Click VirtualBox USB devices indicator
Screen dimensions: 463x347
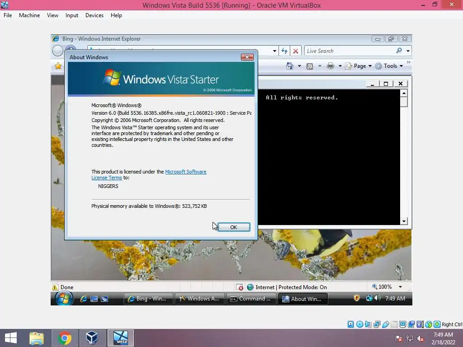point(385,324)
